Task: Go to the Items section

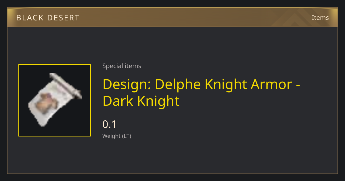Action: pos(320,18)
